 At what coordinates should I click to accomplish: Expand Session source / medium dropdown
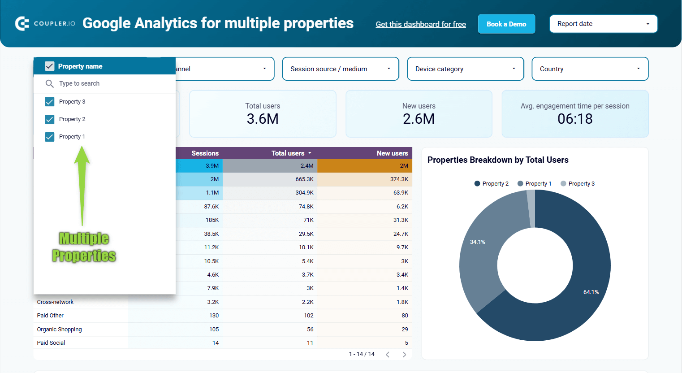341,69
